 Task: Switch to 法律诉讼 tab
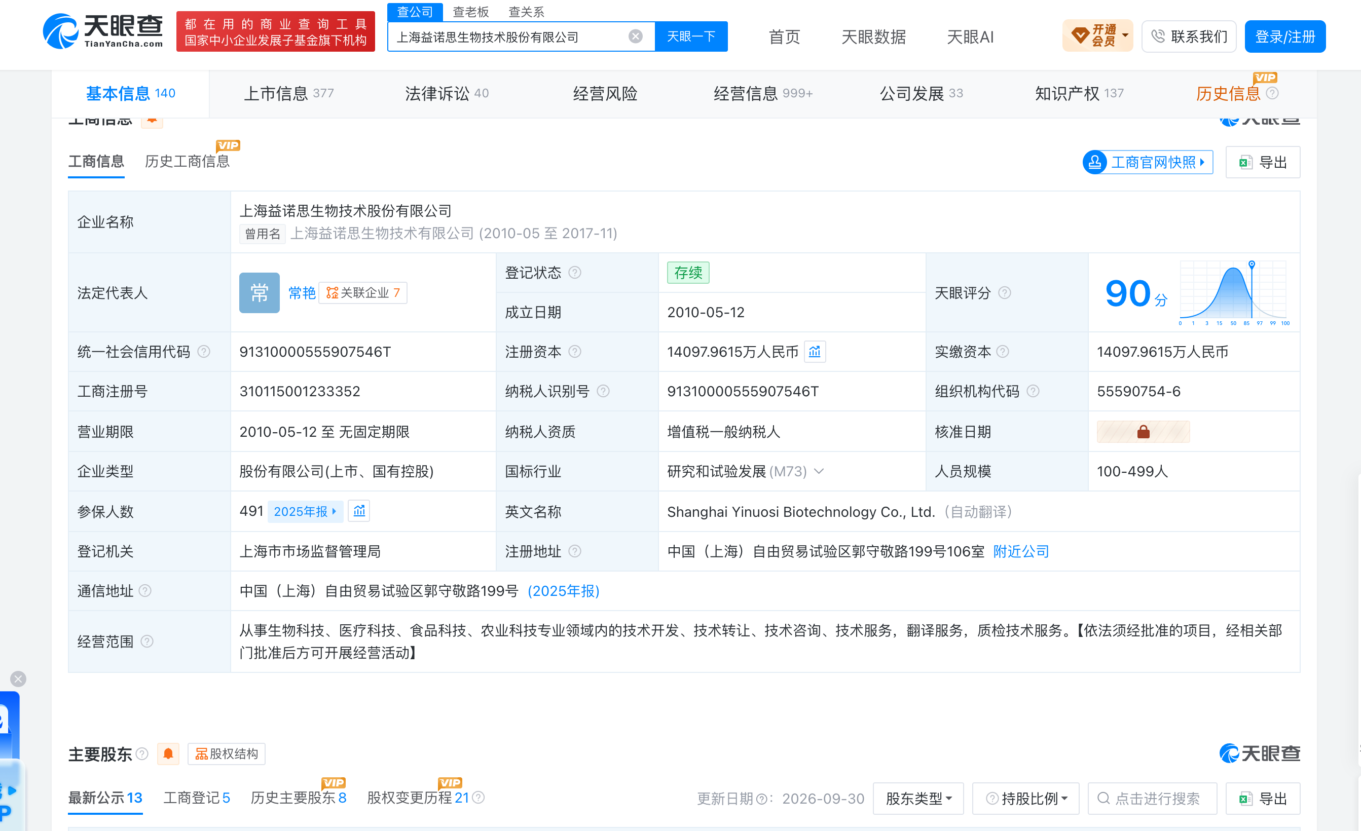pos(446,93)
